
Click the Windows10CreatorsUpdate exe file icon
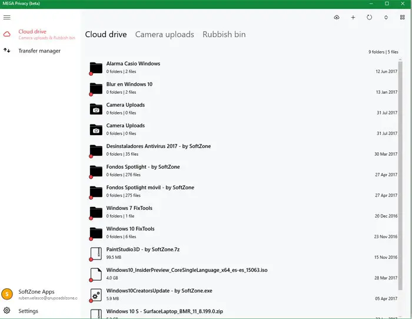pos(96,295)
